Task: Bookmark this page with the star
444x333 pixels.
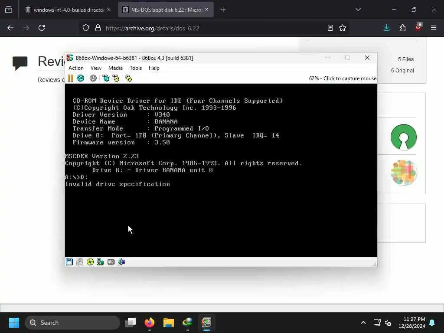Action: point(343,28)
